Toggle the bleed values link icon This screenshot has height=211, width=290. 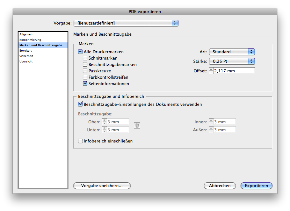point(137,126)
